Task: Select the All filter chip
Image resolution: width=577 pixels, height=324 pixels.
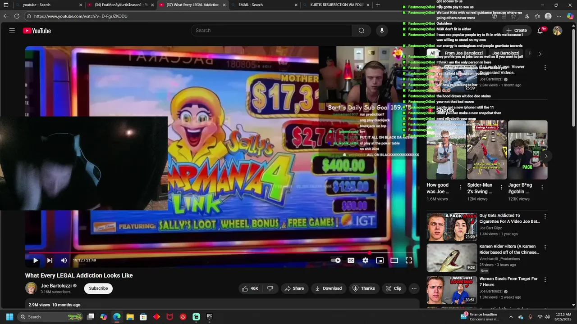Action: coord(432,53)
